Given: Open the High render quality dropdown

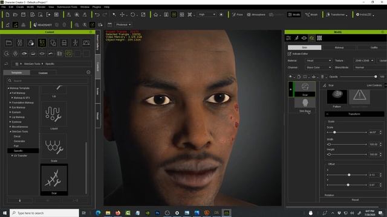Looking at the screenshot, I should tap(207, 14).
